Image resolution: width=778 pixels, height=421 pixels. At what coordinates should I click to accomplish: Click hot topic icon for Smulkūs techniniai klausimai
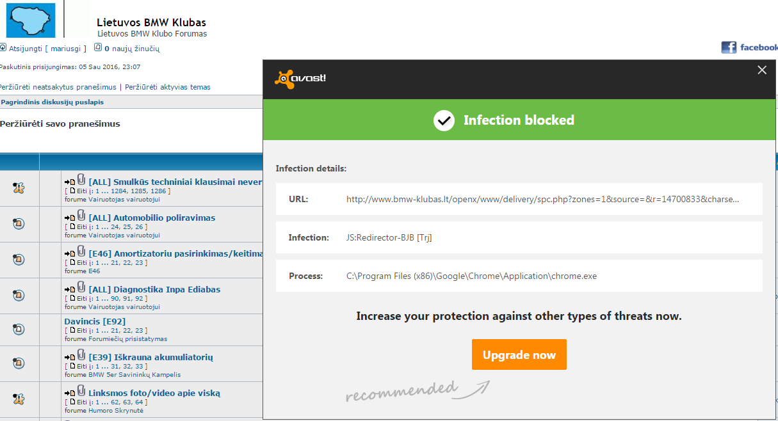(x=19, y=187)
